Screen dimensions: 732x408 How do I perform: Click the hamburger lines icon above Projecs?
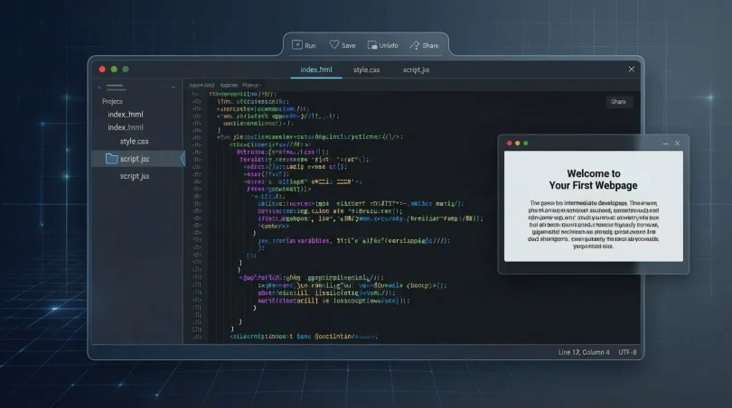[x=116, y=87]
